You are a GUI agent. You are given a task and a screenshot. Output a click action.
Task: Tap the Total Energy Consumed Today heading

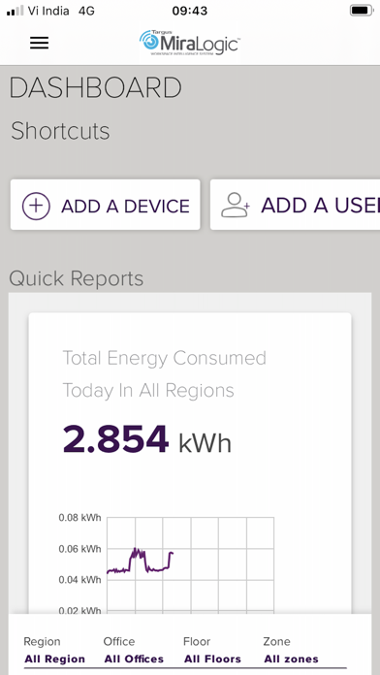pyautogui.click(x=165, y=374)
